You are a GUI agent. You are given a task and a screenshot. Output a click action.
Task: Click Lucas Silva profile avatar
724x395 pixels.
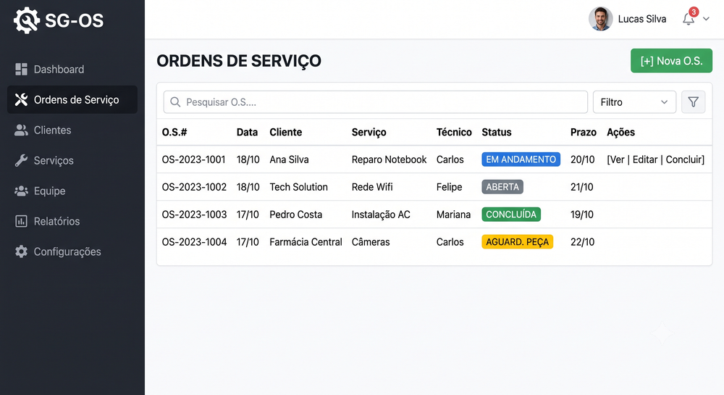[600, 19]
